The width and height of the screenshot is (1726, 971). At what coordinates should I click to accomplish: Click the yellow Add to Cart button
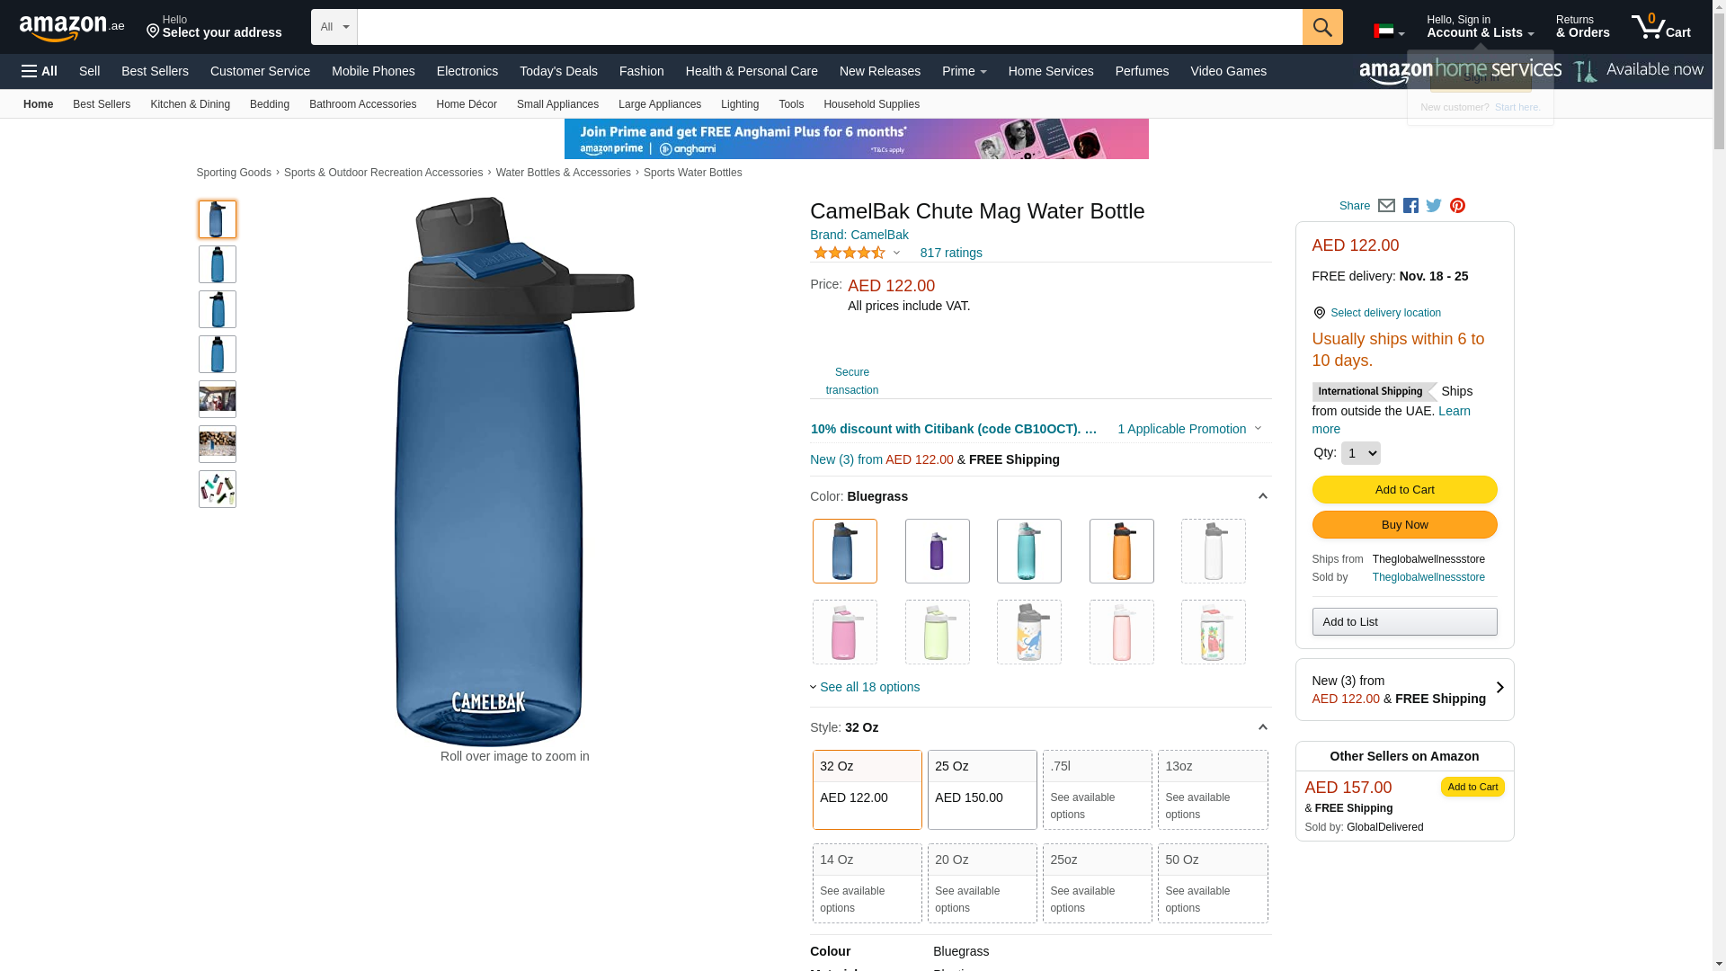click(1404, 490)
